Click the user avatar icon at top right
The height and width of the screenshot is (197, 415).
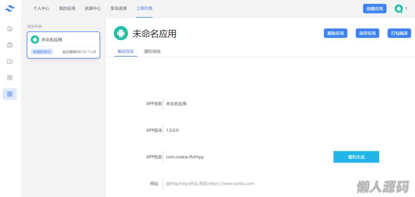(x=398, y=9)
